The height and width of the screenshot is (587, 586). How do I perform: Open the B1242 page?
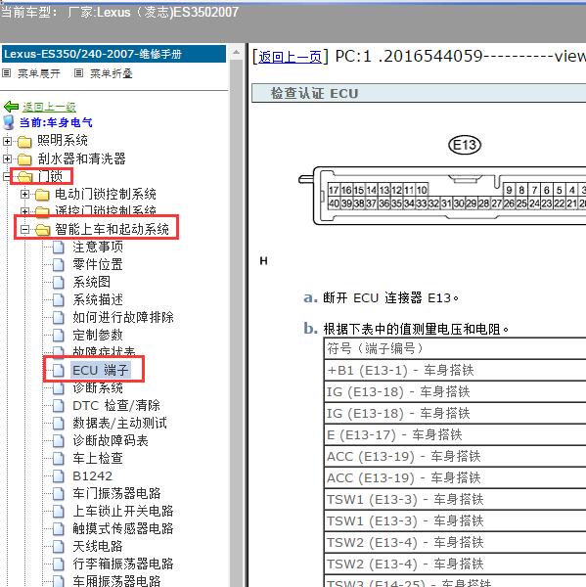(93, 475)
